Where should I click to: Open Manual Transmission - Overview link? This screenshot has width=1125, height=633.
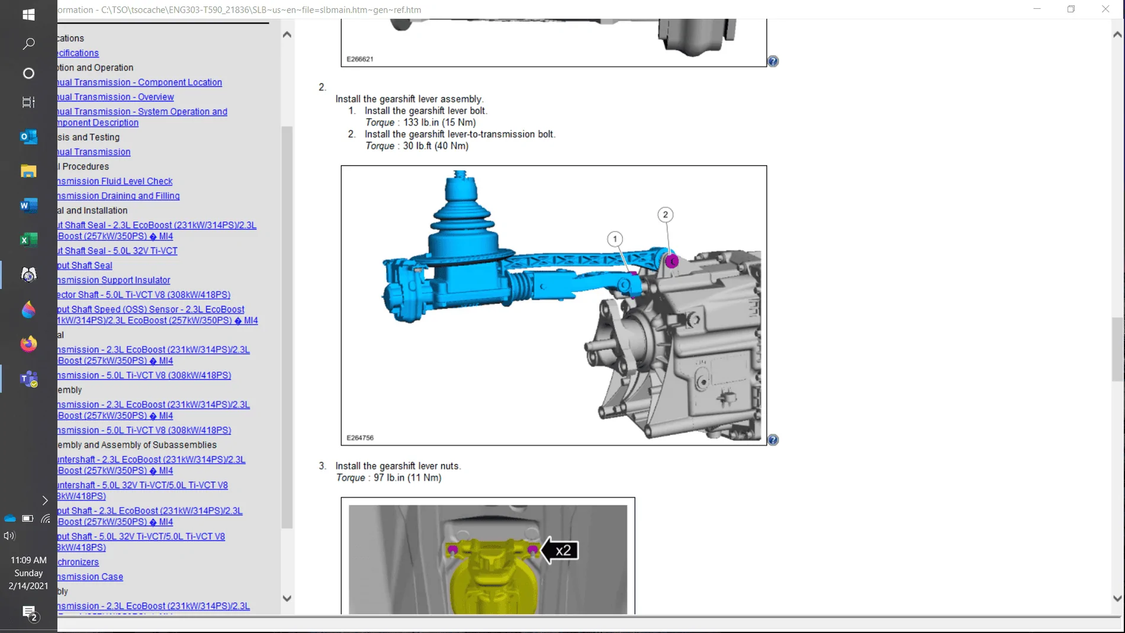point(115,97)
